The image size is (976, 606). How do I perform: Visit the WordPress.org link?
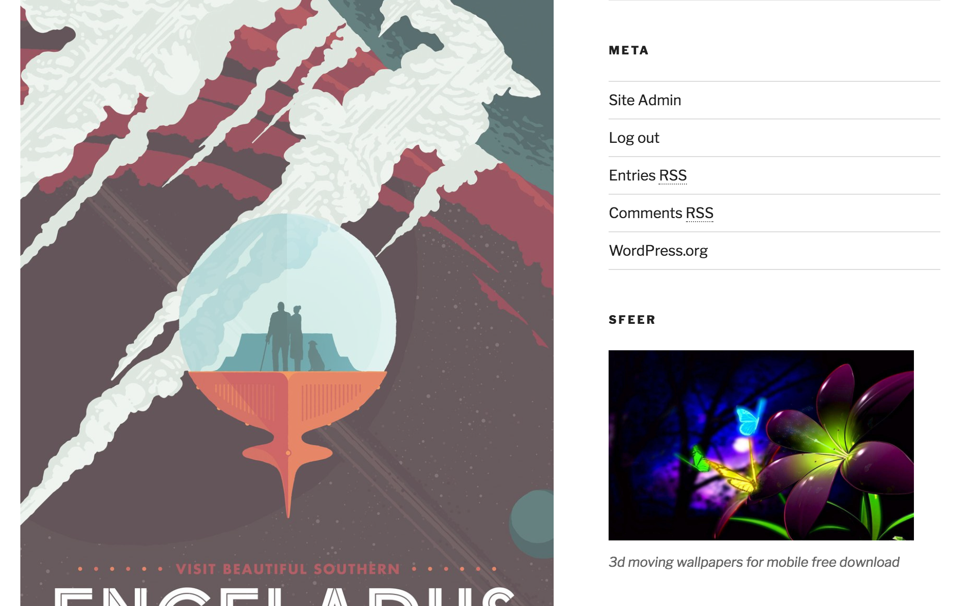pyautogui.click(x=658, y=251)
